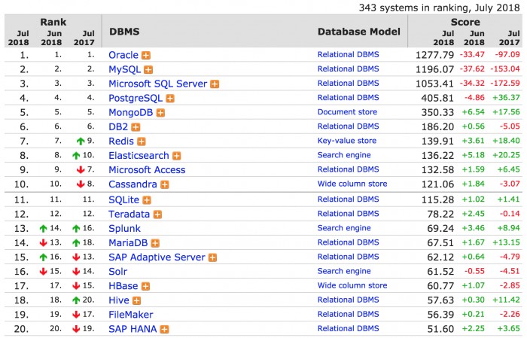The width and height of the screenshot is (527, 338).
Task: Click Redis green up arrow for Jul 2017
Action: coord(81,142)
